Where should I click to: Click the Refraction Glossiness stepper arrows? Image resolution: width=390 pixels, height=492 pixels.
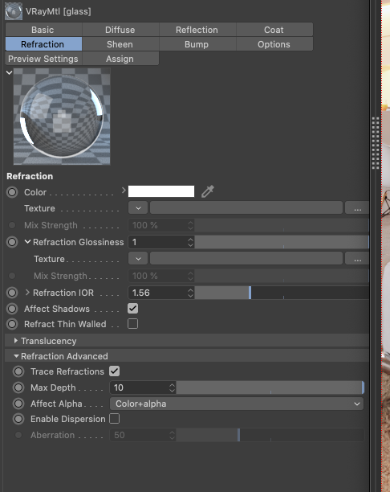tap(190, 242)
